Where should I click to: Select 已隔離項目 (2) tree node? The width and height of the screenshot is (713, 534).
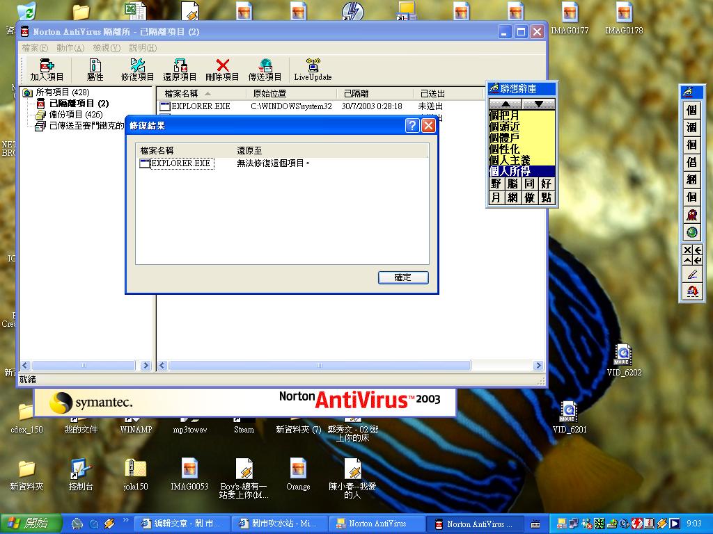tap(79, 104)
